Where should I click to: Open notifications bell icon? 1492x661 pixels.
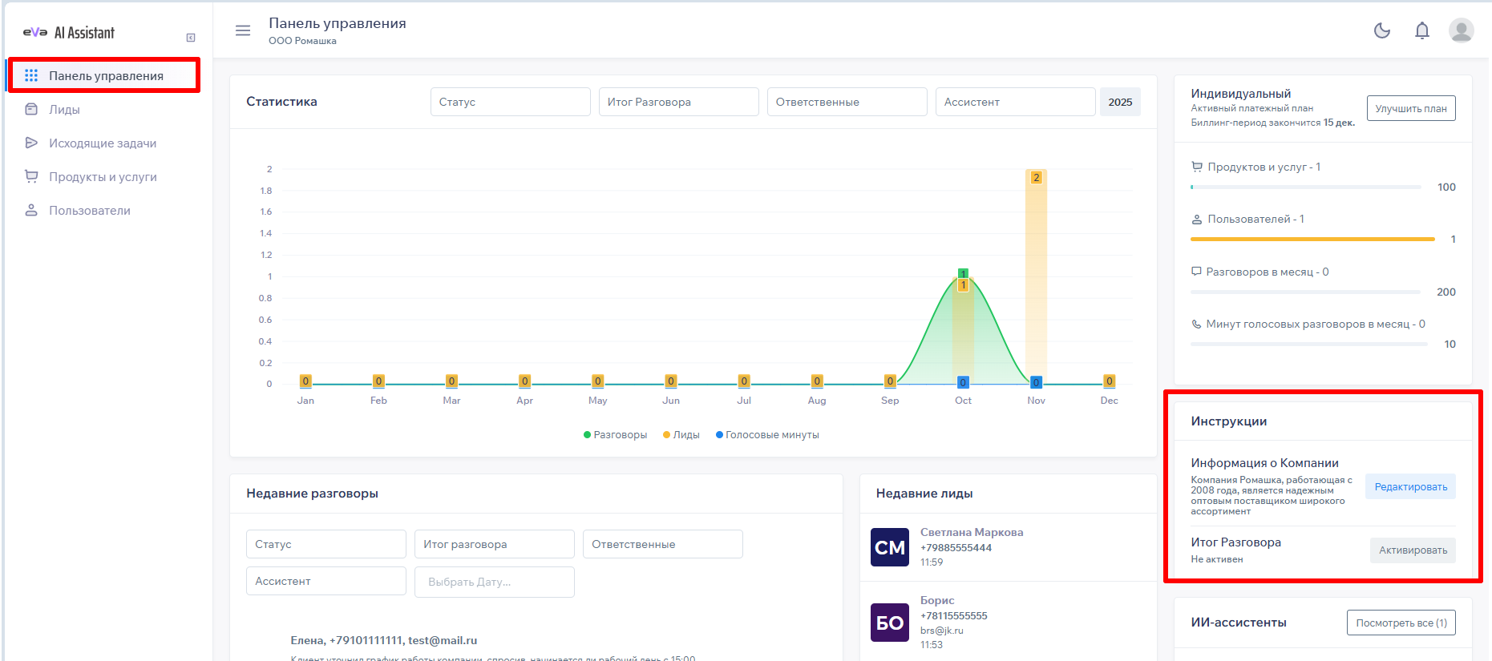tap(1421, 30)
